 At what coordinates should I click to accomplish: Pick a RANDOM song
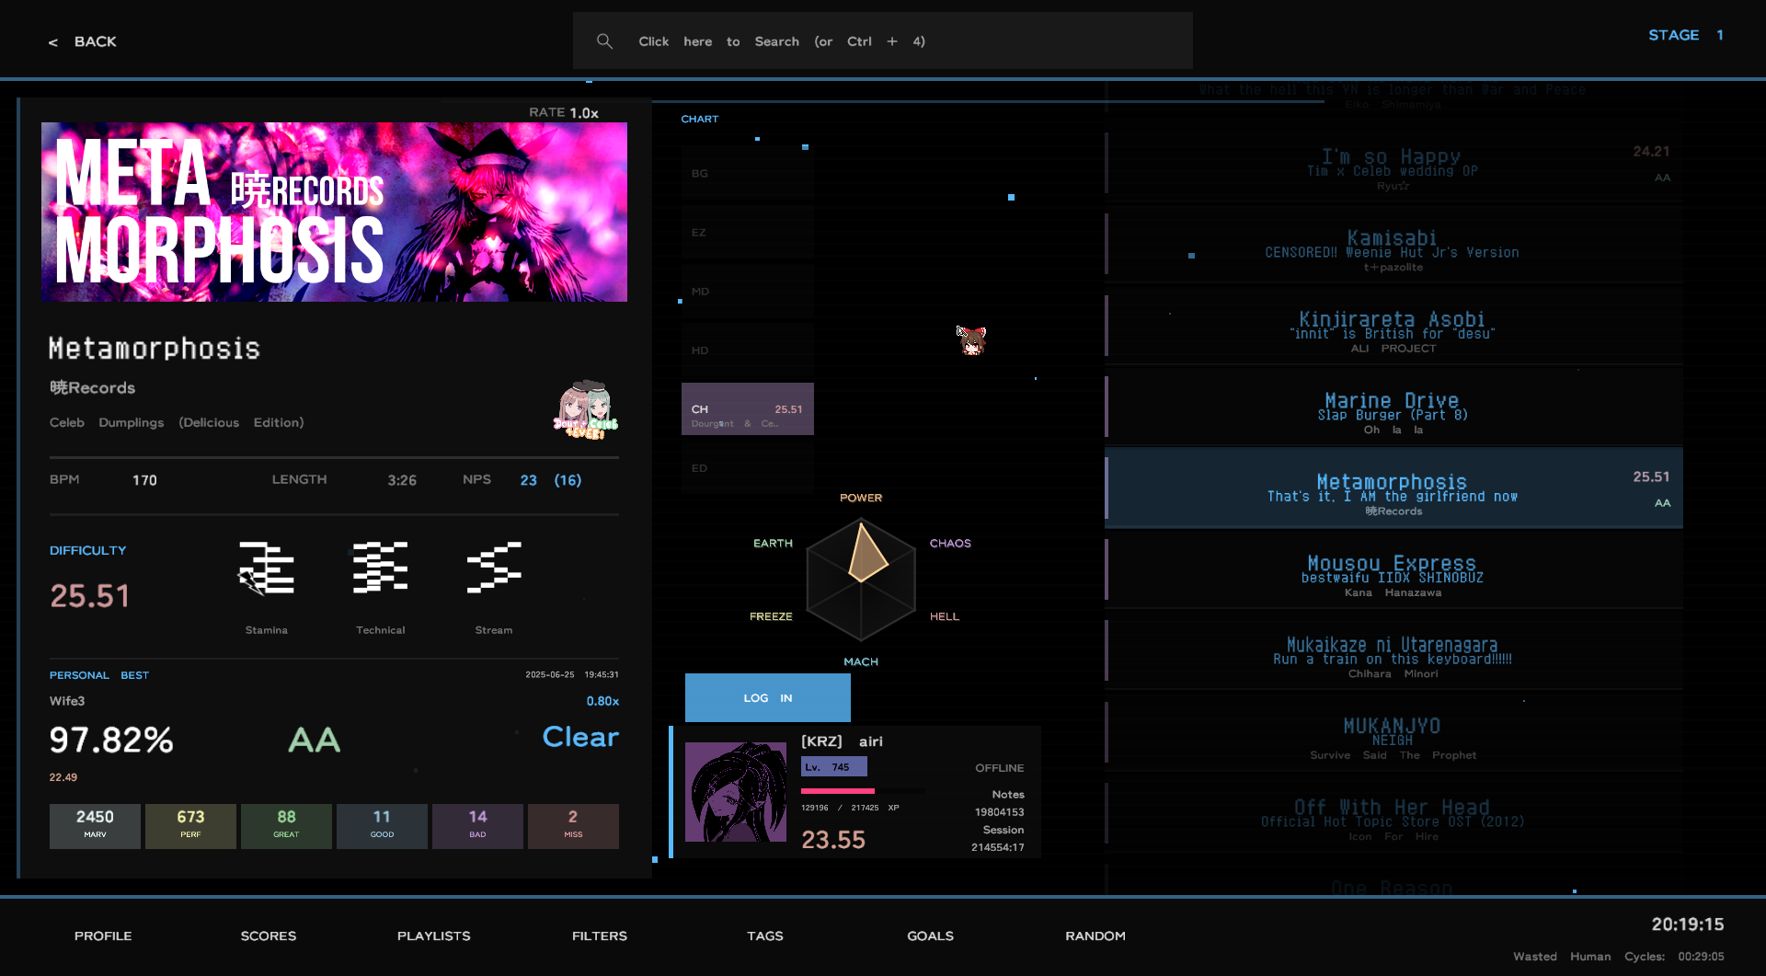point(1095,936)
